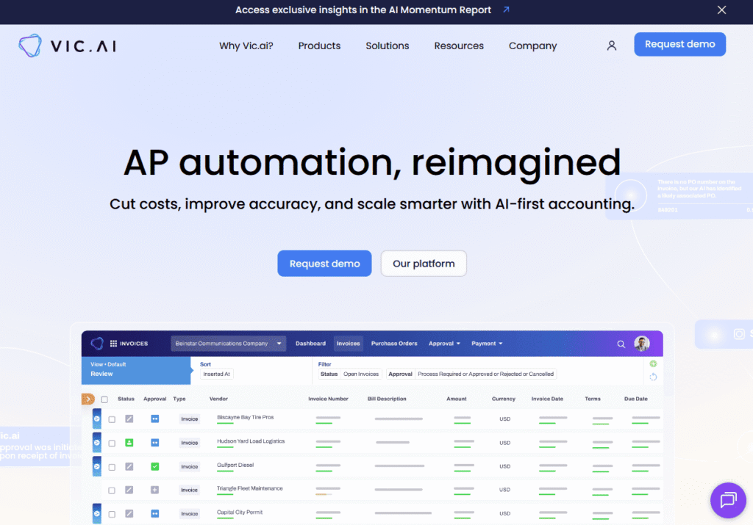Click the hero Request demo button
Screen dimensions: 753x525
click(324, 263)
